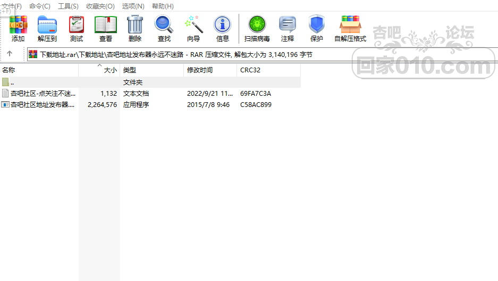Click the Delete (删除) trash icon
Image resolution: width=498 pixels, height=281 pixels.
pos(135,24)
